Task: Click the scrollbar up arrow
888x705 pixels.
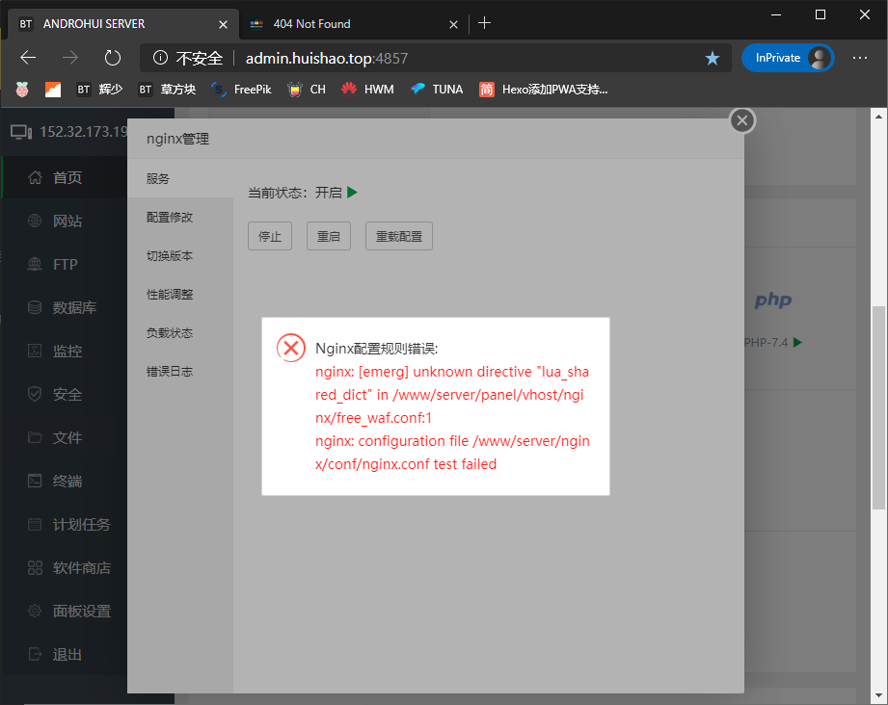Action: 878,117
